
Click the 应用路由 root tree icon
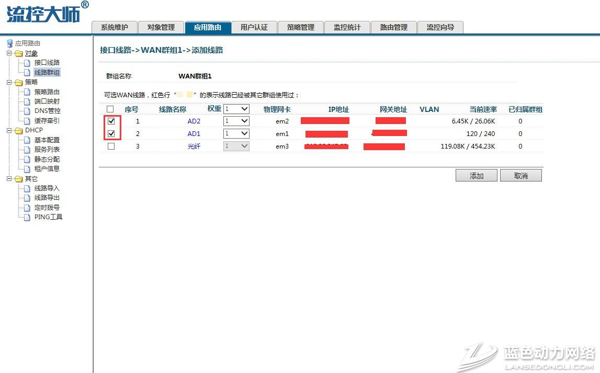point(9,43)
